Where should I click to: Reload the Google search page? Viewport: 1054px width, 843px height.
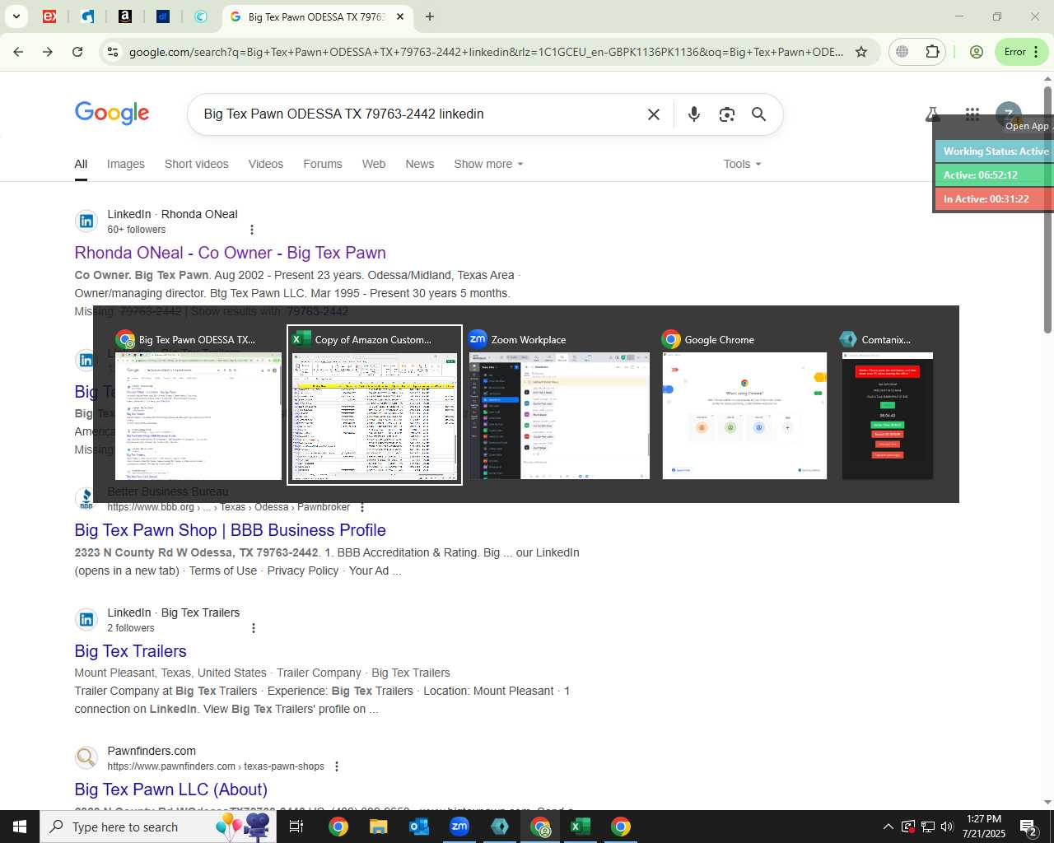coord(77,52)
